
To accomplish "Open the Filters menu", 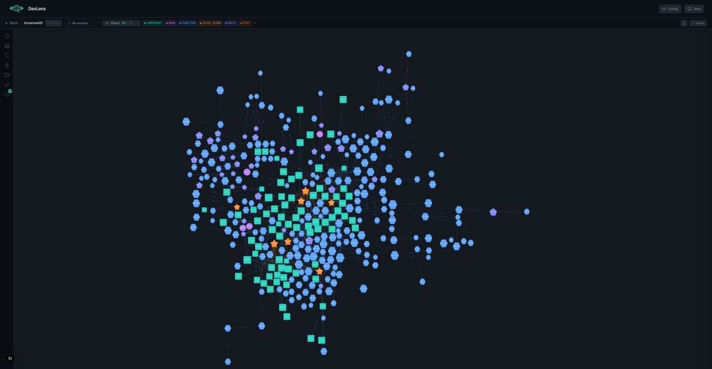I will 121,23.
